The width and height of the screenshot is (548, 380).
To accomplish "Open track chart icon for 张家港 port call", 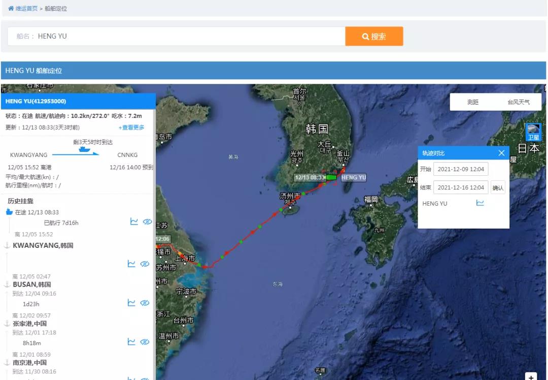I will [131, 342].
